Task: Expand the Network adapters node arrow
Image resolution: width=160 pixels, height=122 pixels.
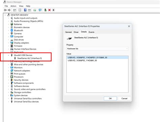Action: pos(8,71)
